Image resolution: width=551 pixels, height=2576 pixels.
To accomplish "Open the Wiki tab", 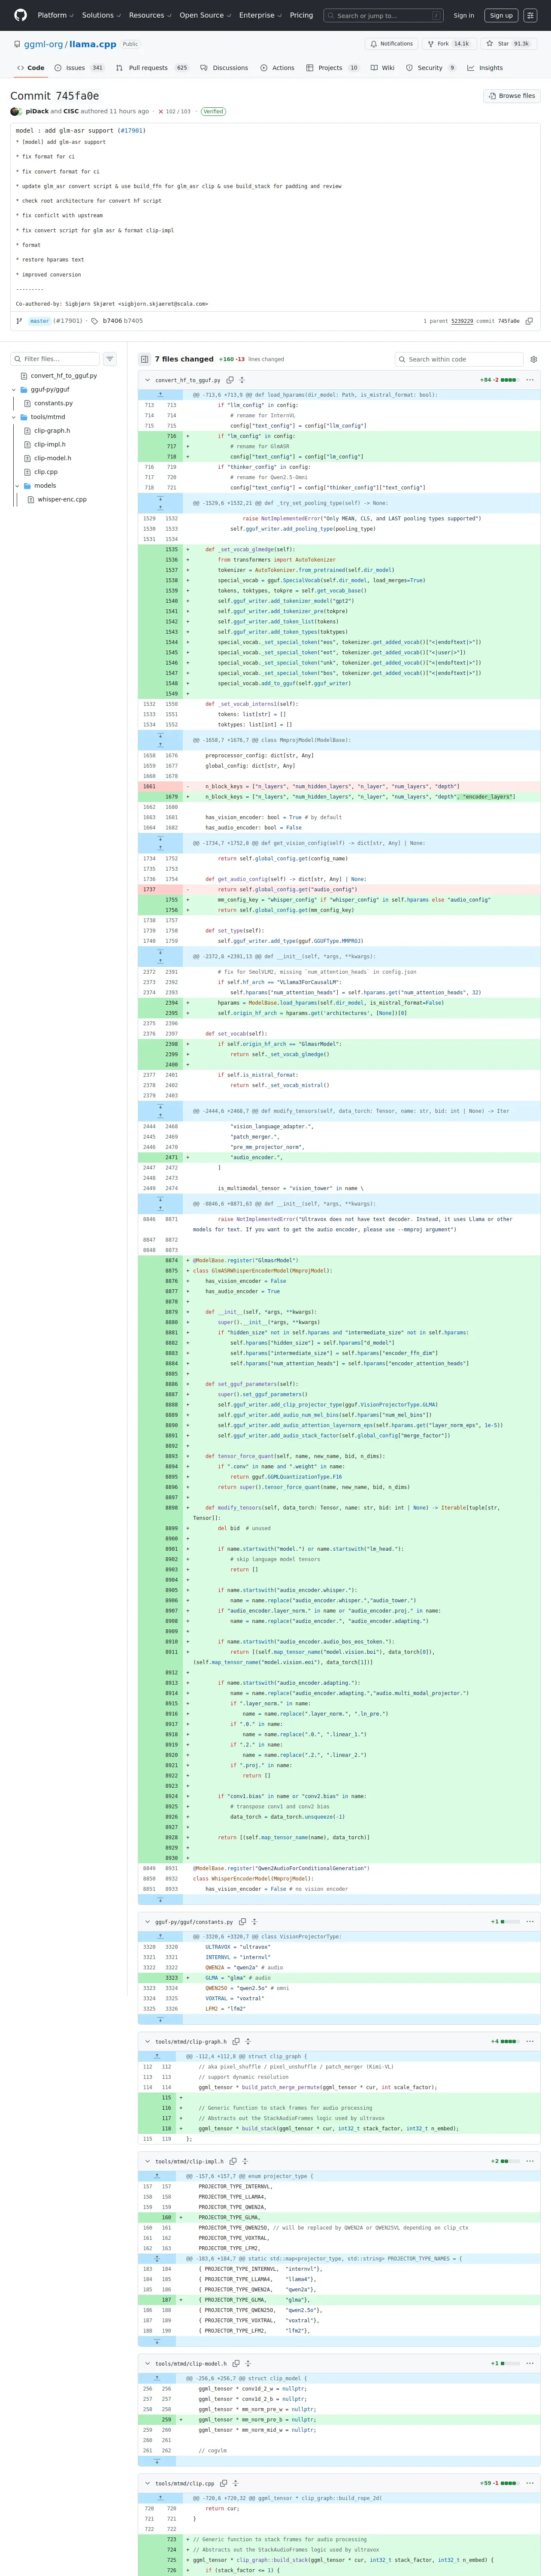I will point(383,68).
